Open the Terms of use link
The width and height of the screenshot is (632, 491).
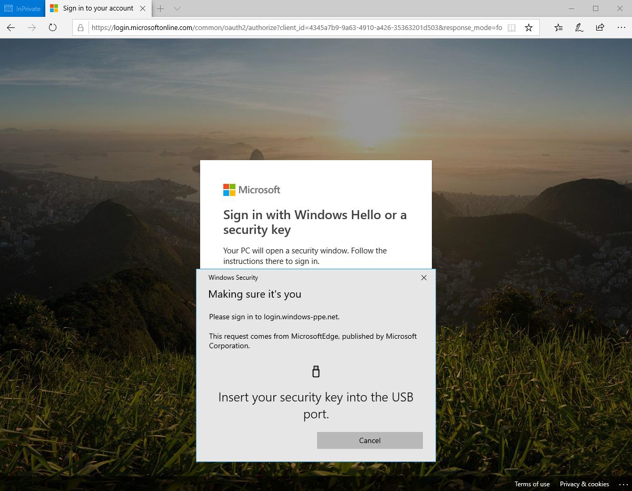pos(532,484)
